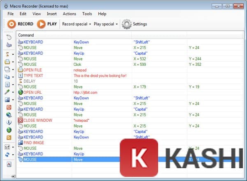Open the Insert menu
The width and height of the screenshot is (247, 181).
point(52,14)
